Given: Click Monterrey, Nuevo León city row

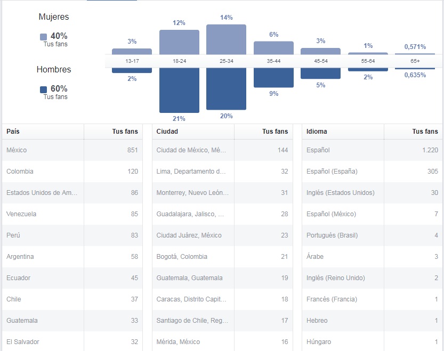Looking at the screenshot, I should pos(222,193).
